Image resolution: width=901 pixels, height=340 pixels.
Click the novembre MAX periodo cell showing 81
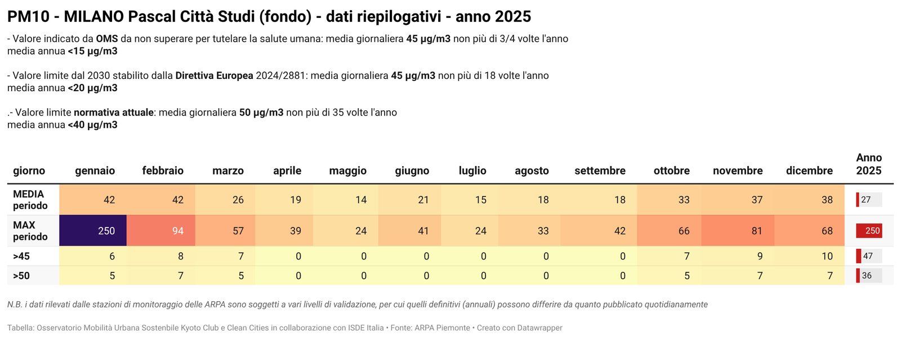tap(739, 231)
